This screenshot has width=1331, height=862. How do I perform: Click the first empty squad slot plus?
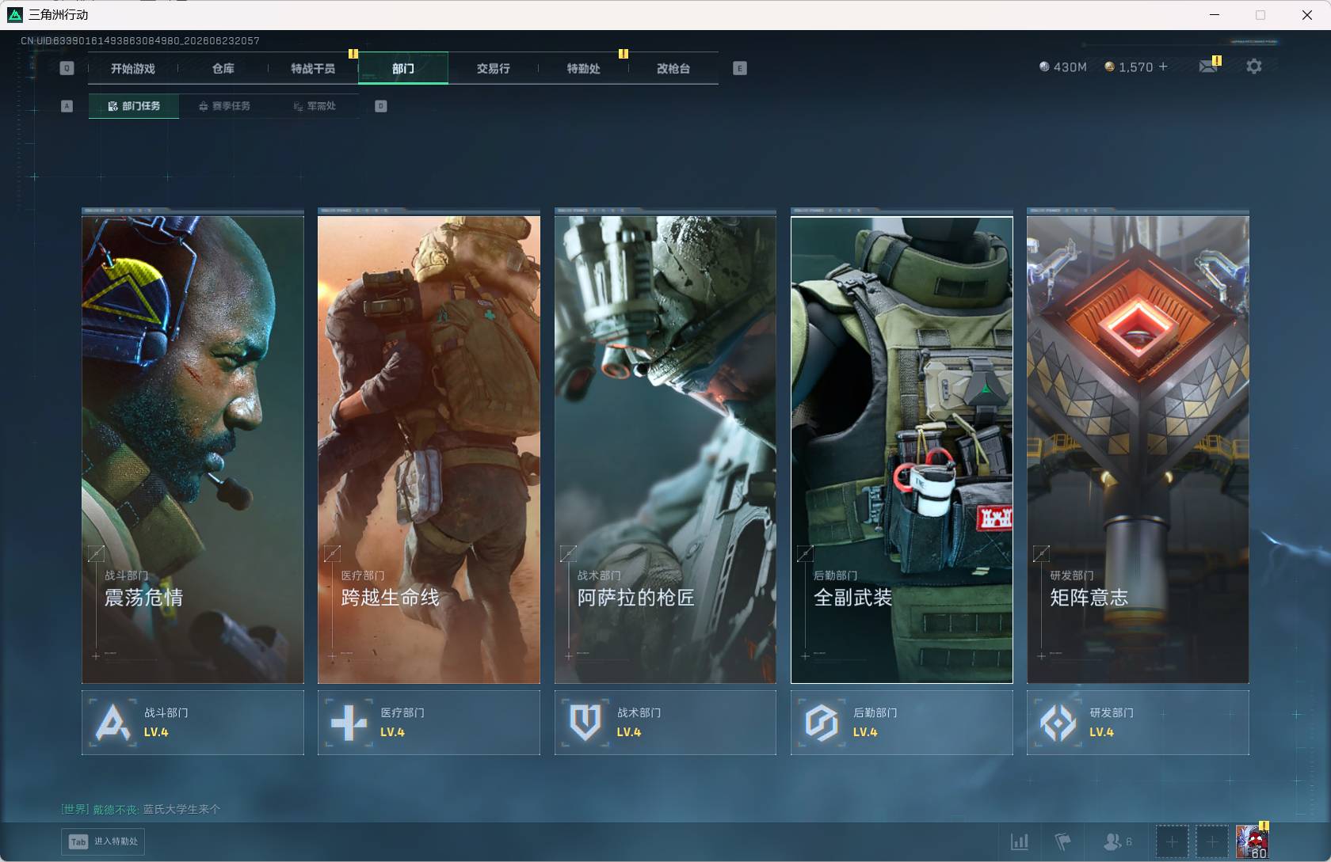coord(1172,841)
